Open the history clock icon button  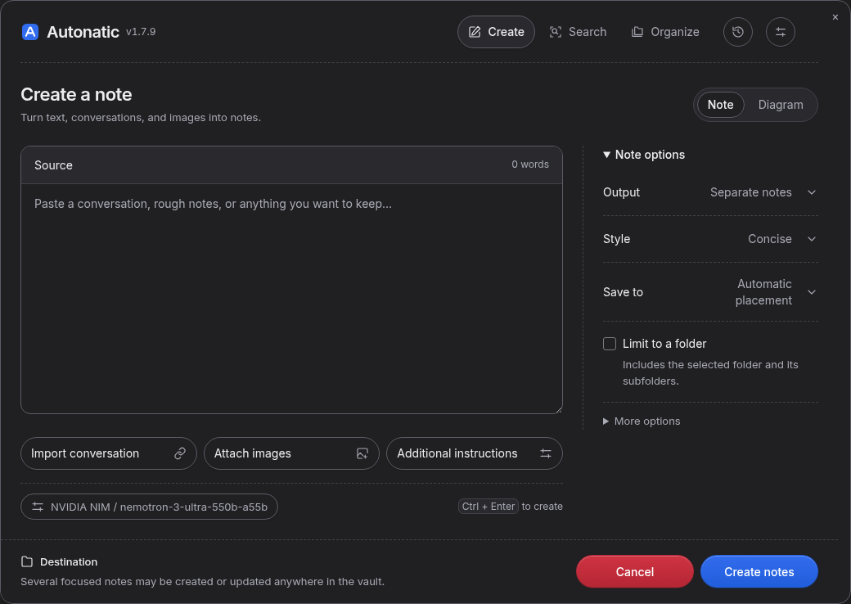737,32
